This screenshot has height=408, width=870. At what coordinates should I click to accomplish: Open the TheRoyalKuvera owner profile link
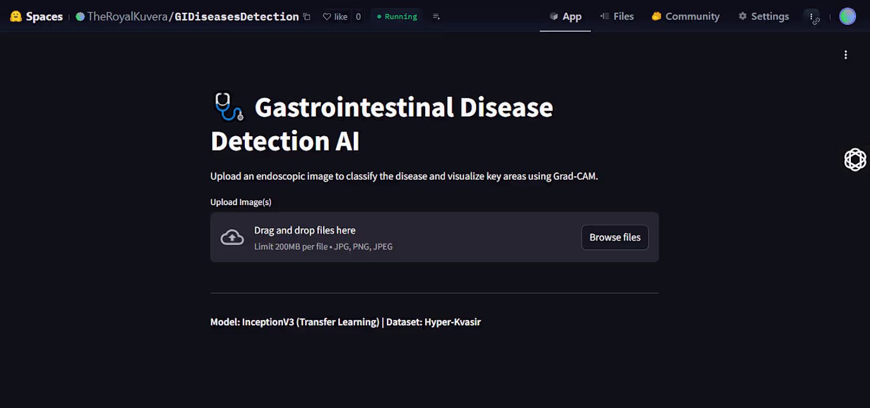pos(127,17)
